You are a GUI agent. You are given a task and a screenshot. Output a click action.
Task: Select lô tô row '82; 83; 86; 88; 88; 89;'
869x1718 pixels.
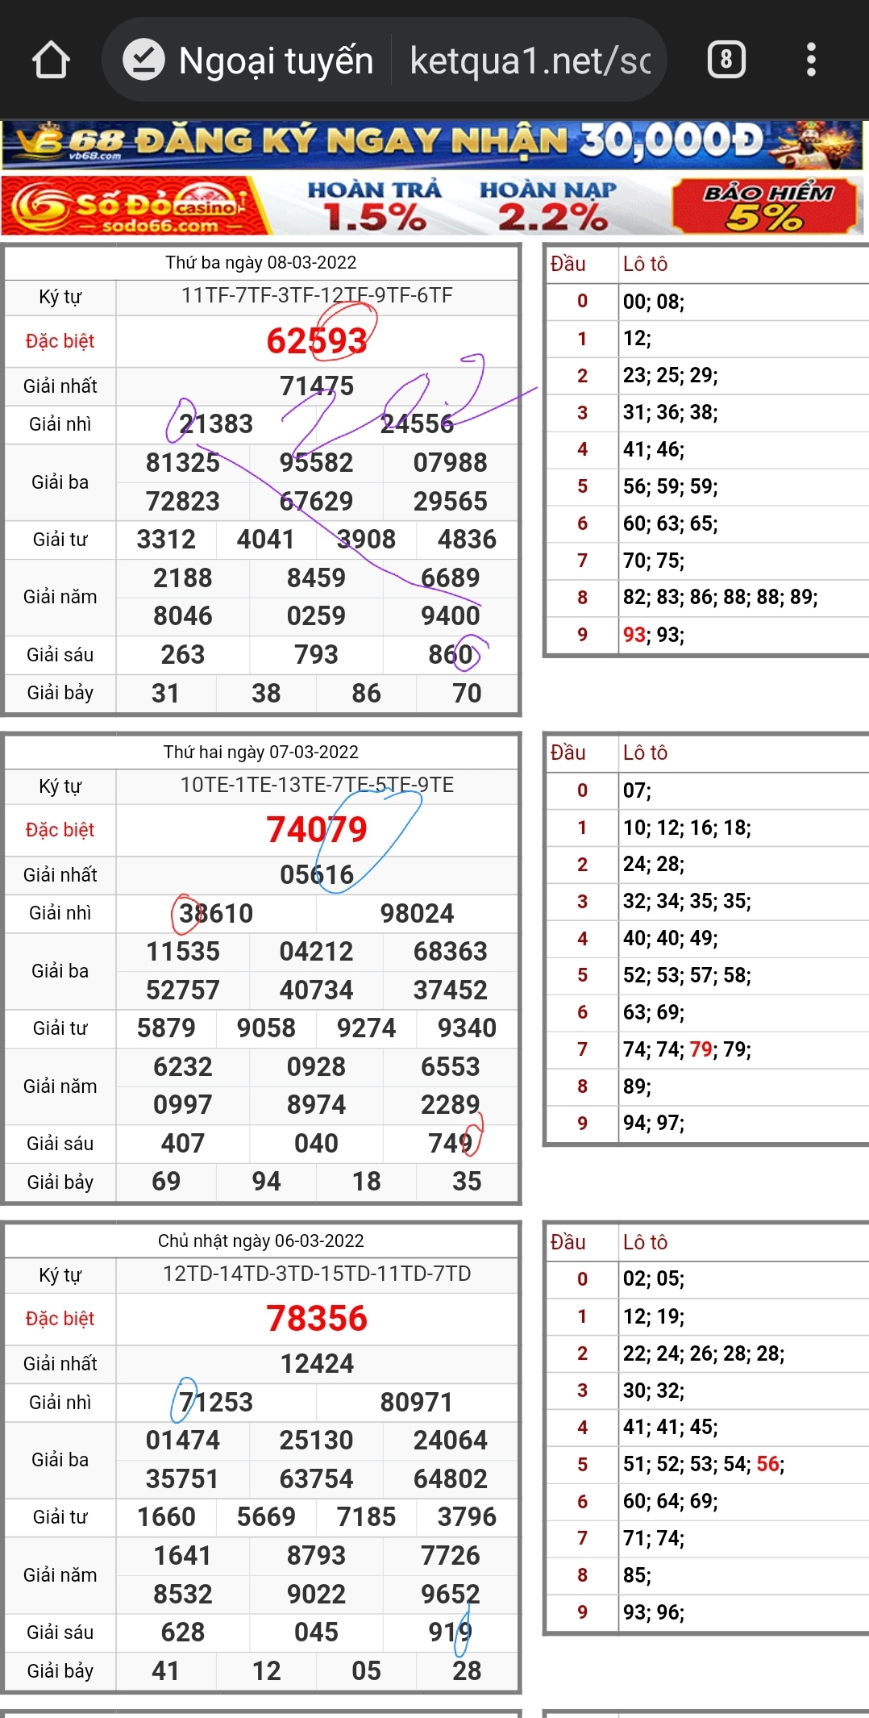click(x=720, y=597)
